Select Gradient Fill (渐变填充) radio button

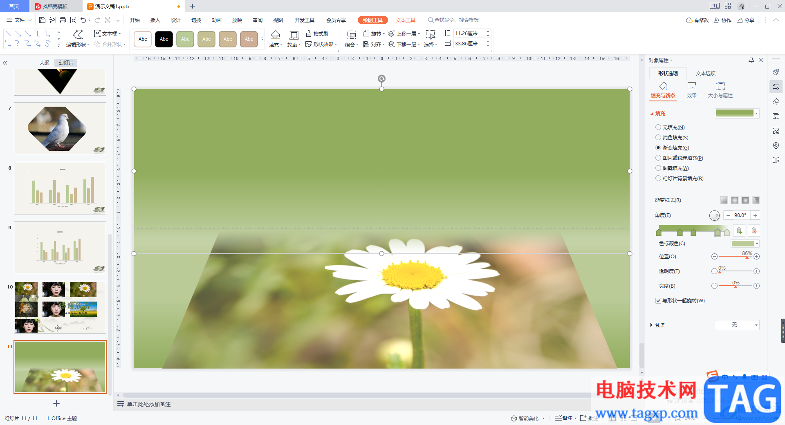(658, 148)
